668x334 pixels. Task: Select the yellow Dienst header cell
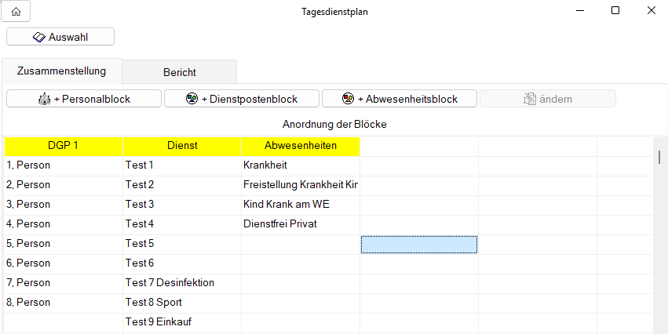click(x=182, y=146)
